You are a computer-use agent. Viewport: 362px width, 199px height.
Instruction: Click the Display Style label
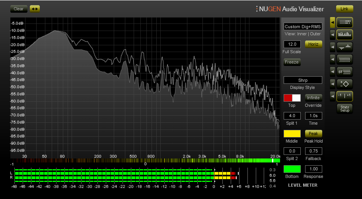[x=302, y=88]
